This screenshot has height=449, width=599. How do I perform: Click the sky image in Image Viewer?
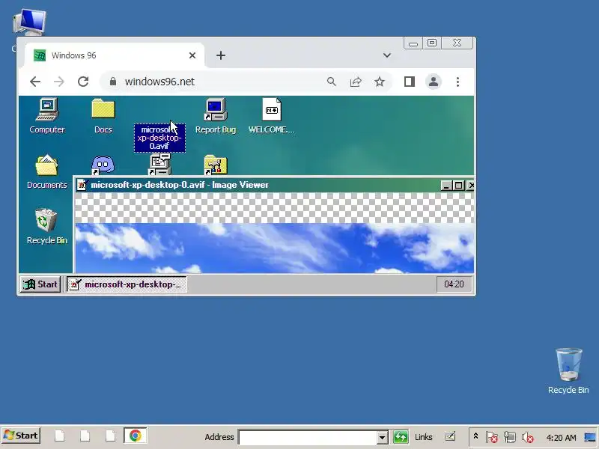pos(274,248)
